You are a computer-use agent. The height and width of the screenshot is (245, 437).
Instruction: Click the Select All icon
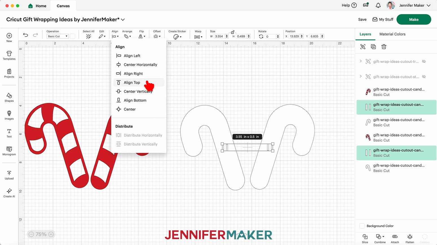[89, 36]
